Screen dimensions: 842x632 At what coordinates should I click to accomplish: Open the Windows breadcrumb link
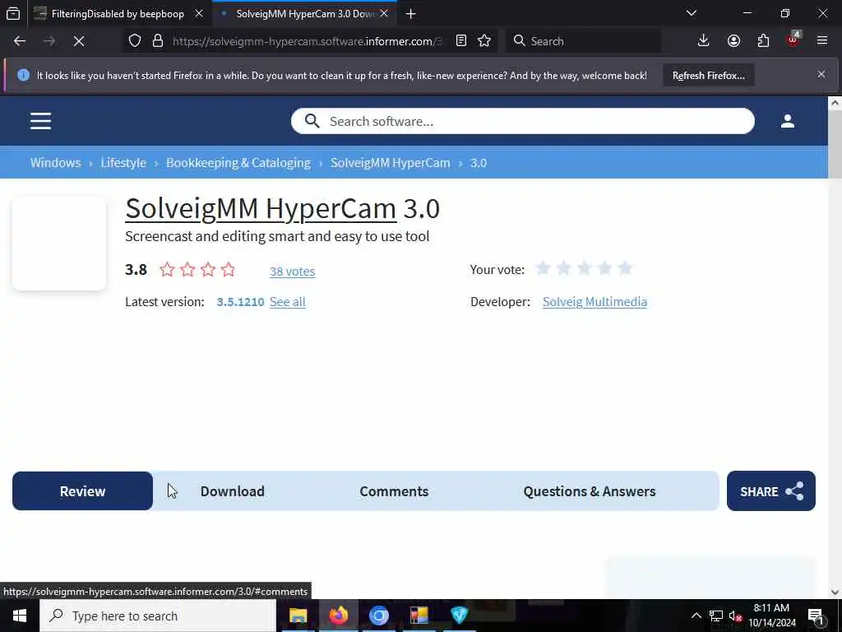coord(55,162)
